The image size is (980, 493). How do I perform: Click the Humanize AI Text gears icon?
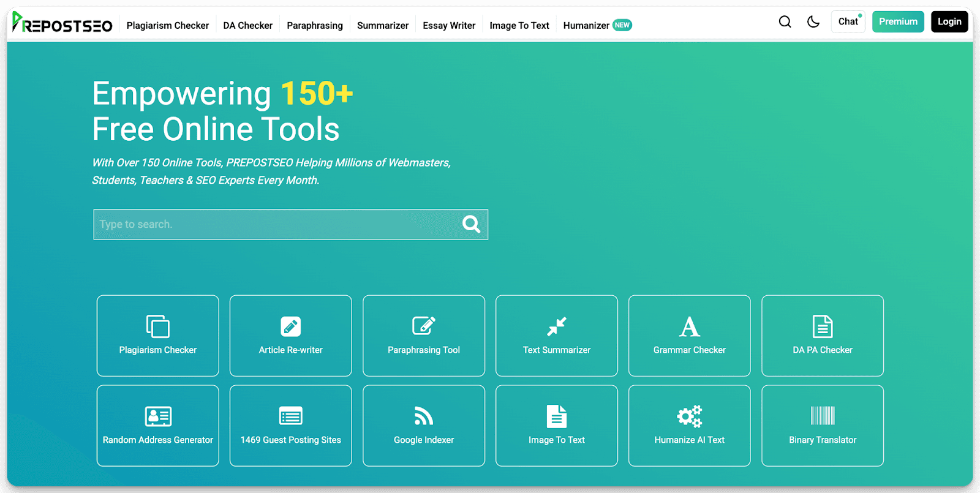coord(690,416)
